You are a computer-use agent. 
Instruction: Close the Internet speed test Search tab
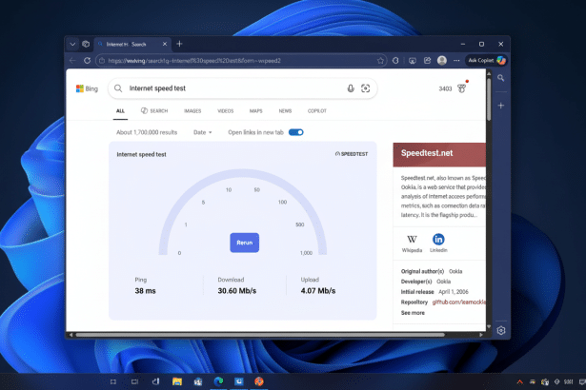click(165, 44)
